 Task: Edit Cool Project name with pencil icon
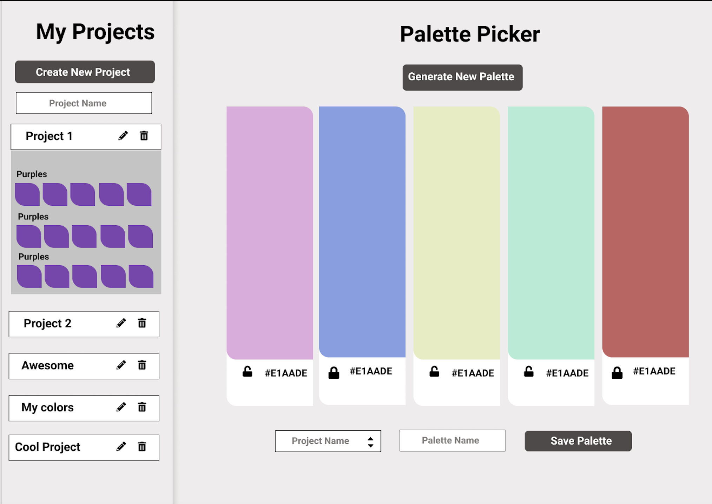tap(121, 447)
